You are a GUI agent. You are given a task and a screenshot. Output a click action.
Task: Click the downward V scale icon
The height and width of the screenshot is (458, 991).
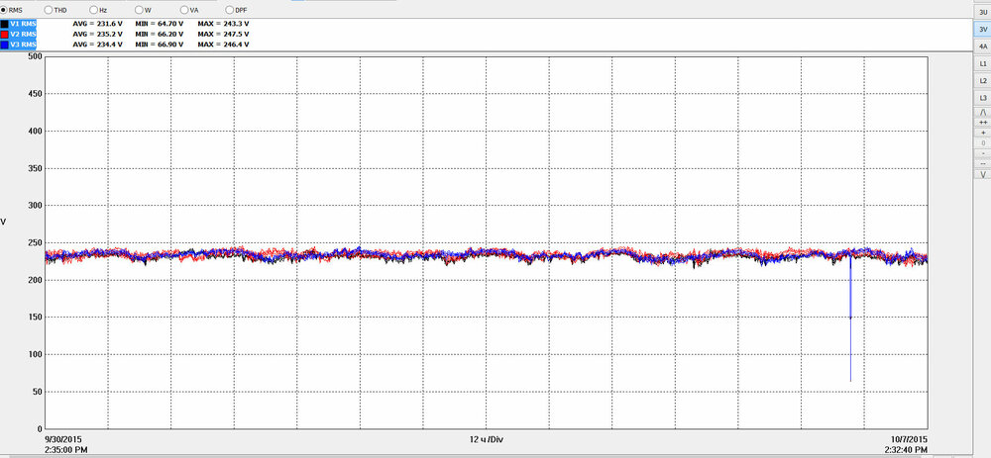[982, 174]
